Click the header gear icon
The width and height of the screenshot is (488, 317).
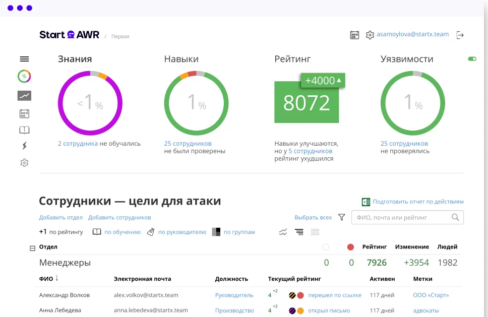tap(370, 35)
